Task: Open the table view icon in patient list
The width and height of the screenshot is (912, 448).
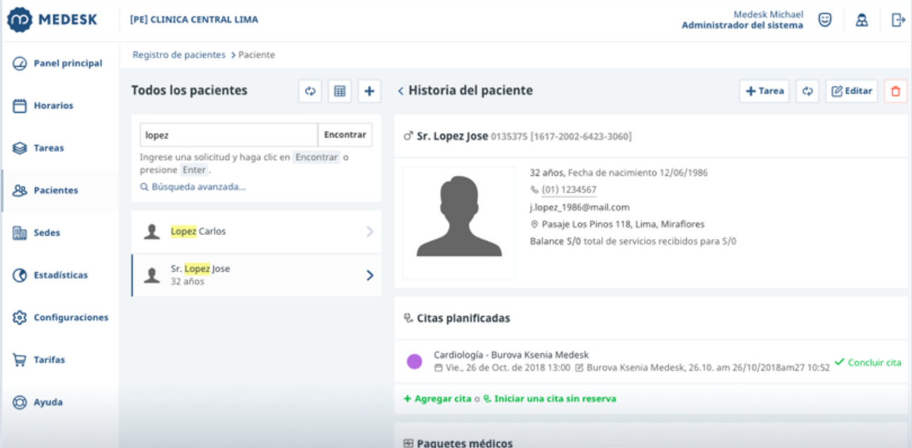Action: (x=340, y=91)
